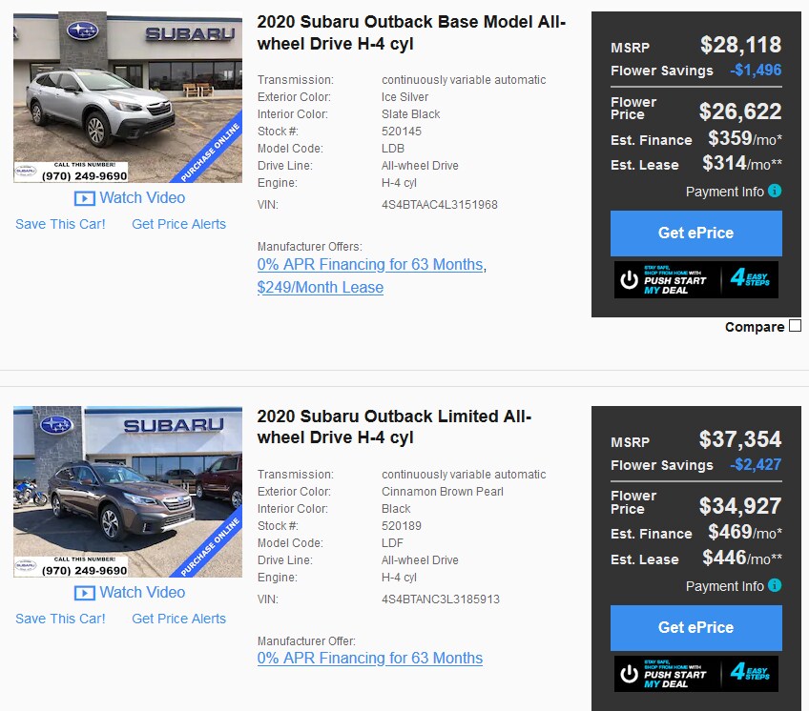This screenshot has width=809, height=711.
Task: Click Payment Info text for Base Model
Action: click(724, 192)
